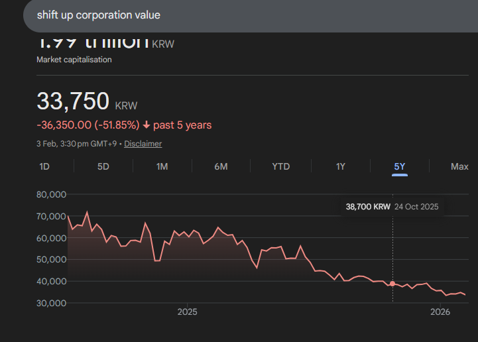The height and width of the screenshot is (342, 478).
Task: Click the '-36,350.00 (-51.85%)' change text
Action: pos(88,125)
